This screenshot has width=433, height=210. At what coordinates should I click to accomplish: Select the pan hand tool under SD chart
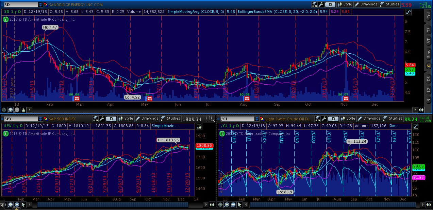tap(23, 110)
